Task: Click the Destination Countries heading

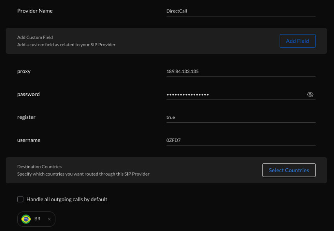Action: click(x=39, y=167)
